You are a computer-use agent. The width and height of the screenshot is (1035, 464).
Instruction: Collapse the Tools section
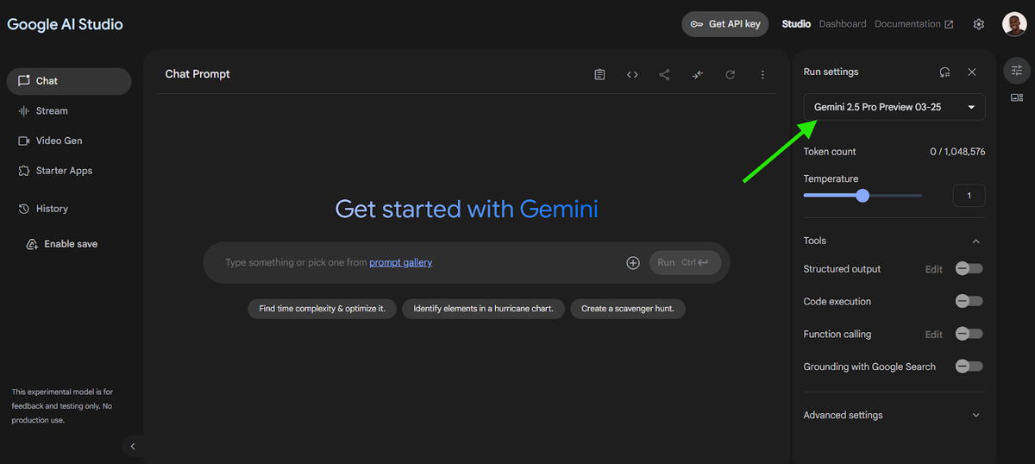[x=975, y=241]
